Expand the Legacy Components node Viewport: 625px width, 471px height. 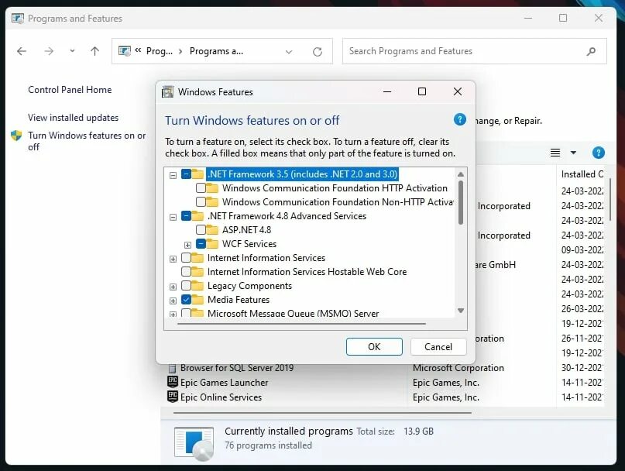[173, 287]
